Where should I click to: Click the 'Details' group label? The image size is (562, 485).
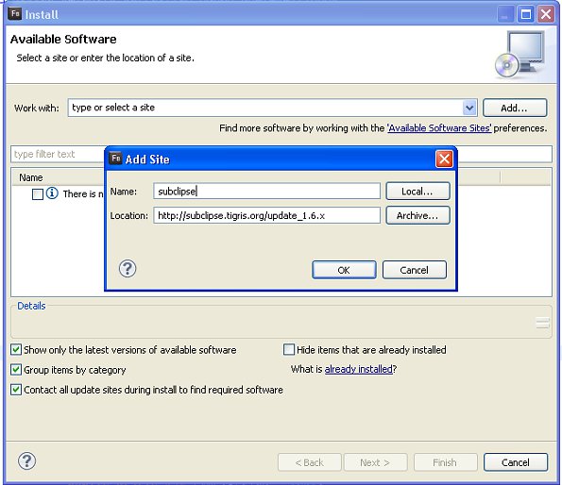31,306
